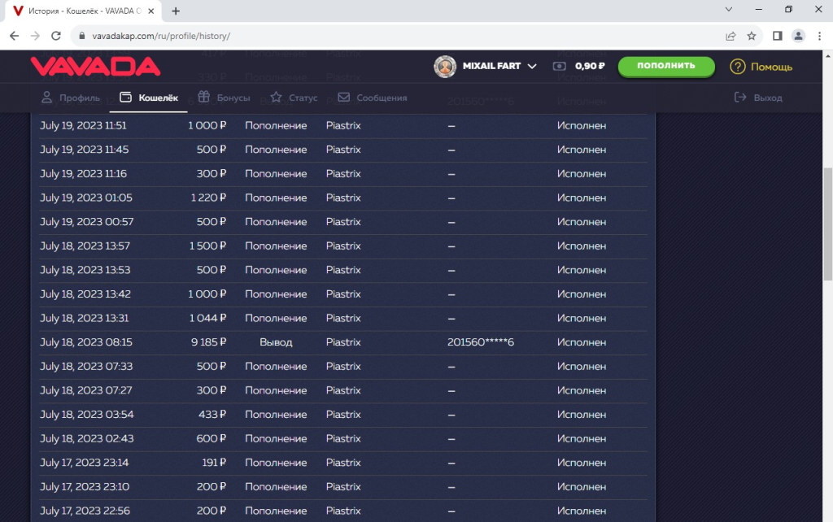Click the gift icon beside Бонусы

(x=204, y=97)
